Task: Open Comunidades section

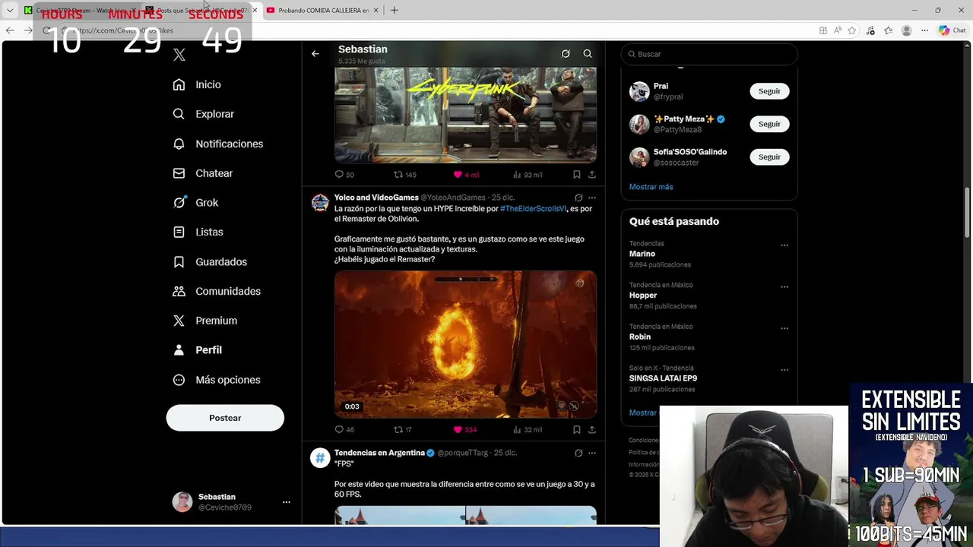Action: pos(216,291)
